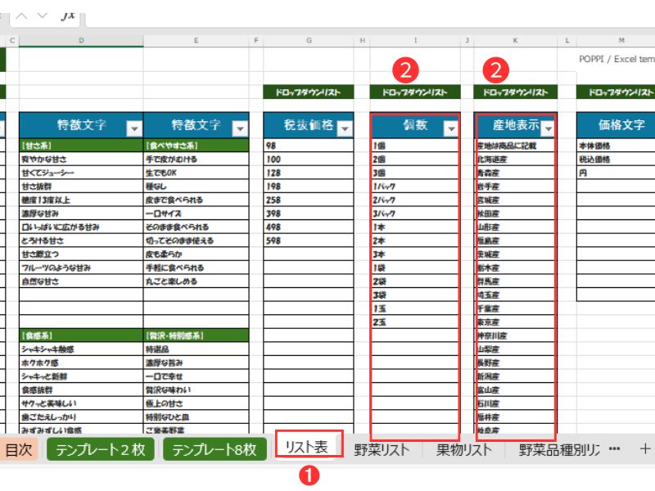The image size is (655, 491).
Task: Show more sheet tabs via ellipsis
Action: pyautogui.click(x=615, y=448)
